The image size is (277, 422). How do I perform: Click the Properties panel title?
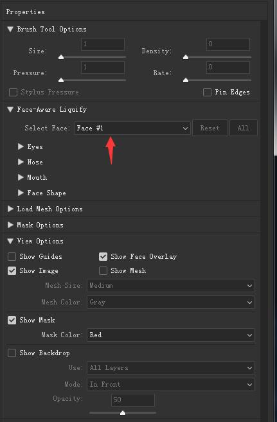(x=26, y=12)
